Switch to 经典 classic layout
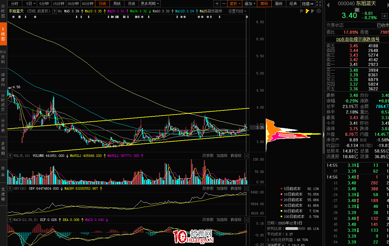 tap(293, 4)
